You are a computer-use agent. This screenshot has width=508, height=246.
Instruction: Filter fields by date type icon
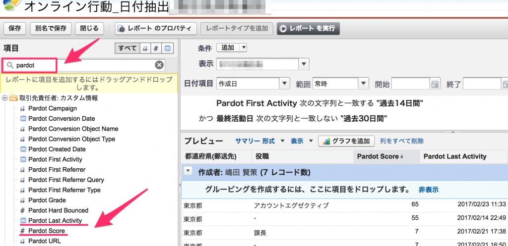(168, 49)
